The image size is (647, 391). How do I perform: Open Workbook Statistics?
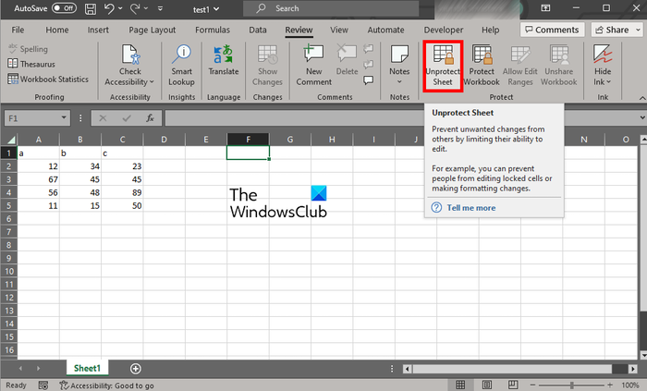[48, 79]
